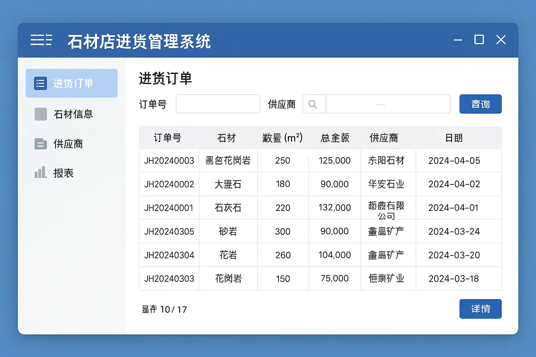Minimize the application window

[458, 40]
